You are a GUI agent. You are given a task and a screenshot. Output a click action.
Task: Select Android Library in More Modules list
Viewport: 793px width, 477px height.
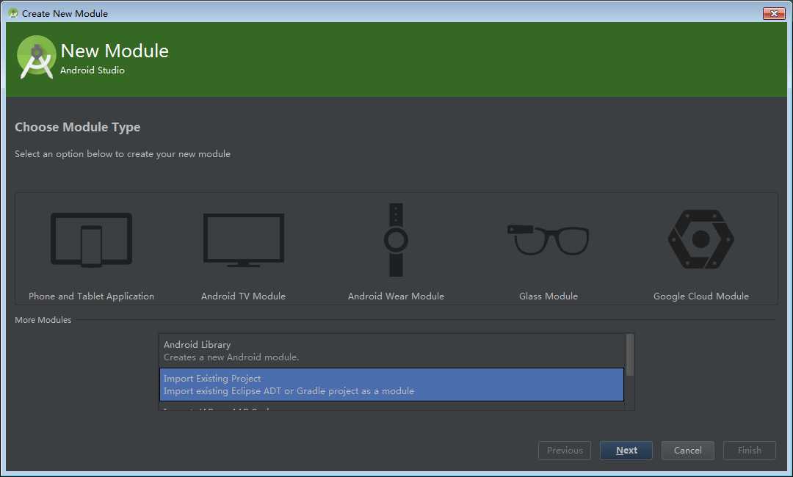392,351
